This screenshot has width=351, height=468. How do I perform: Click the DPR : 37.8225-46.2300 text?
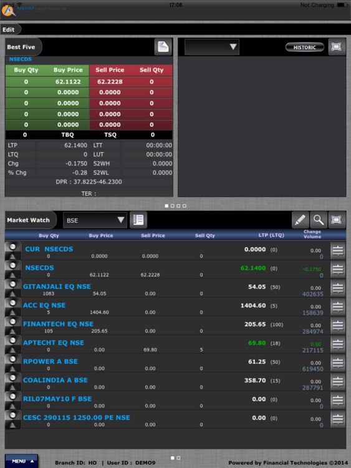(x=89, y=182)
